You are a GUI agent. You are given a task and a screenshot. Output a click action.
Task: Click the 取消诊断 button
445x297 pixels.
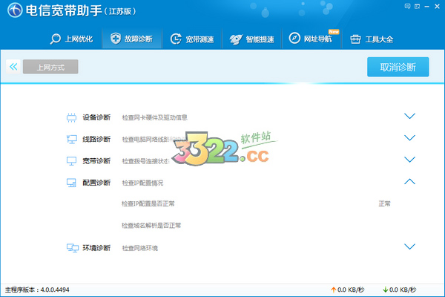point(398,67)
